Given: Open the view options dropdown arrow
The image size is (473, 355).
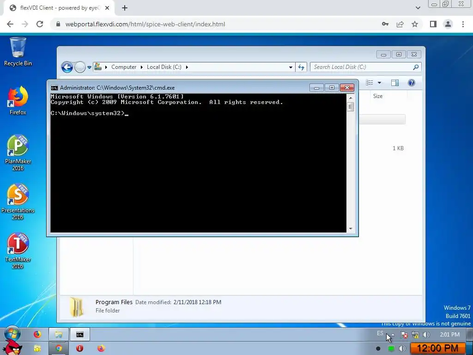Looking at the screenshot, I should [380, 83].
